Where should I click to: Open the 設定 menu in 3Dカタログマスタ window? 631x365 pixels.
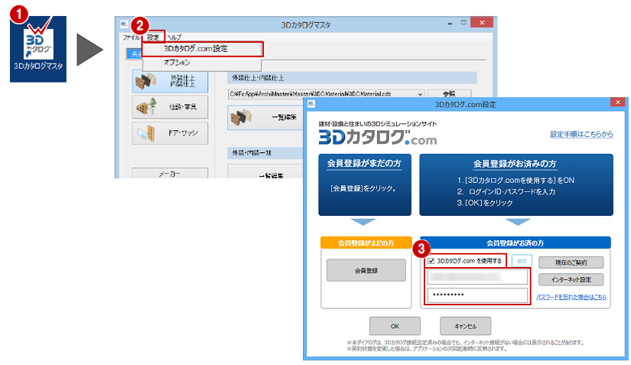point(153,37)
